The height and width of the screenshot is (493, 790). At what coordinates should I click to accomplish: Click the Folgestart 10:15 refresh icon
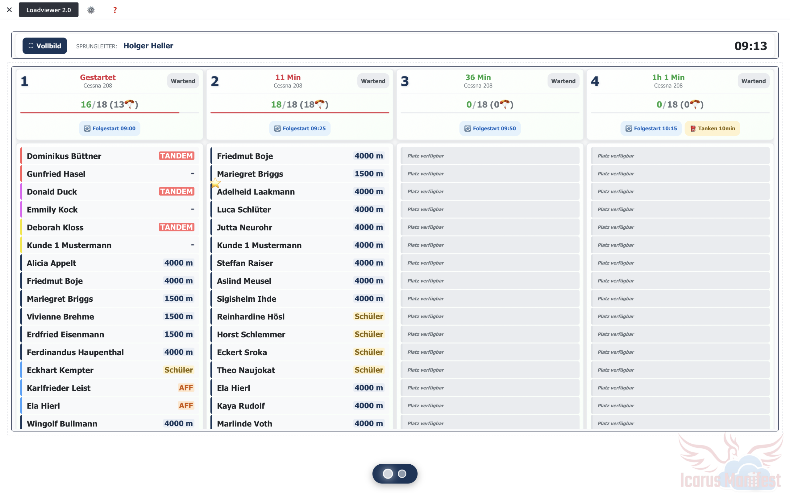pyautogui.click(x=628, y=128)
